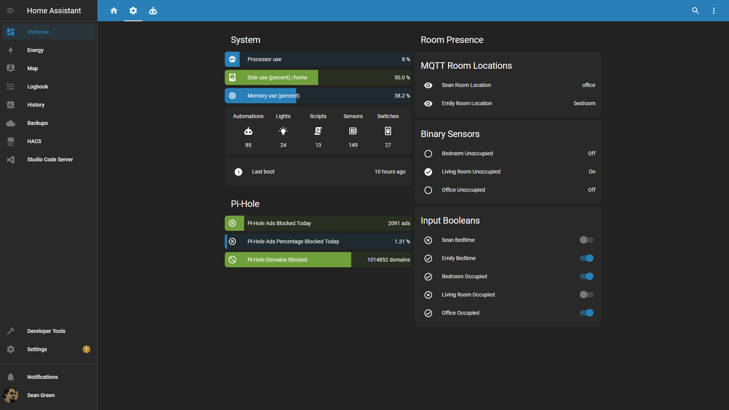Enable Living Room Occupied switch
Image resolution: width=729 pixels, height=410 pixels.
(x=587, y=295)
